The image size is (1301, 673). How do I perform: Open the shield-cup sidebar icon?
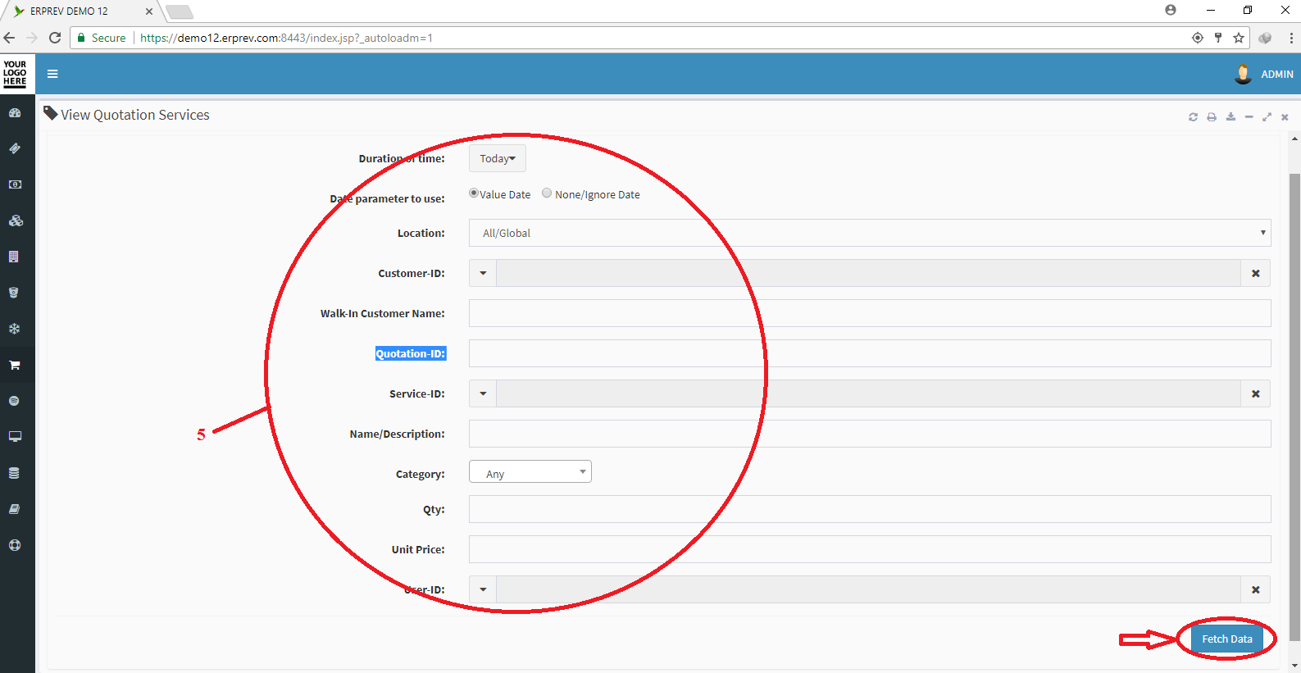tap(14, 293)
